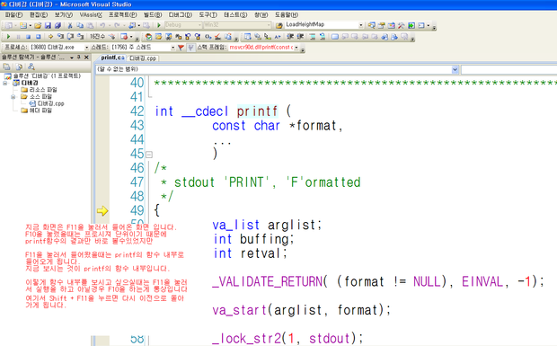Screen dimensions: 557x346
Task: Open the 도움말(H) menu
Action: (x=287, y=15)
